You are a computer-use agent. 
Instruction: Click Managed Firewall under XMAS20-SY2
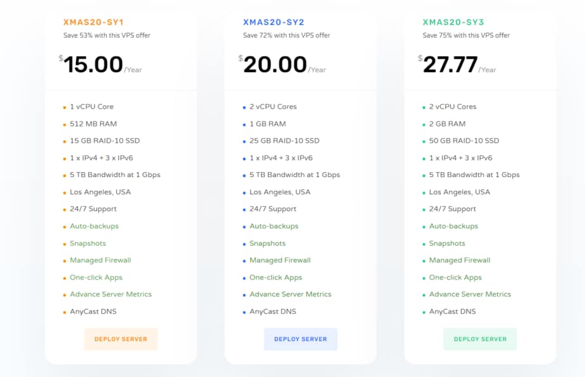coord(280,260)
